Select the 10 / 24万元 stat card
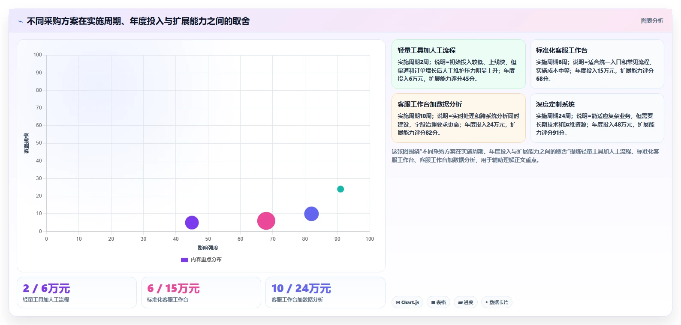Image resolution: width=681 pixels, height=325 pixels. (325, 292)
